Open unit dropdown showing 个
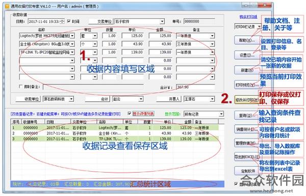Screen dimensions: 306x196 pyautogui.click(x=95, y=44)
